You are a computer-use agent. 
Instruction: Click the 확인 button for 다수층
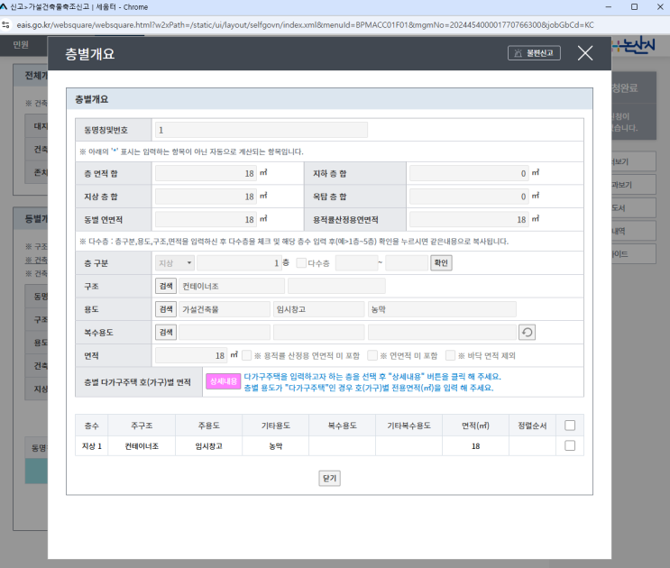tap(441, 262)
